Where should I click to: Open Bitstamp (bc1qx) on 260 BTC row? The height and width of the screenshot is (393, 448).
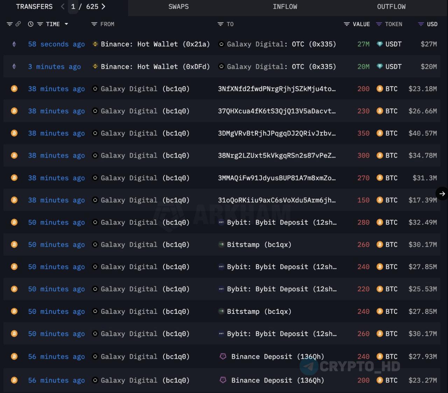coord(259,245)
